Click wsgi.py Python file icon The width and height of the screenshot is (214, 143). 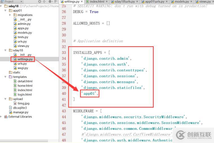coord(15,68)
